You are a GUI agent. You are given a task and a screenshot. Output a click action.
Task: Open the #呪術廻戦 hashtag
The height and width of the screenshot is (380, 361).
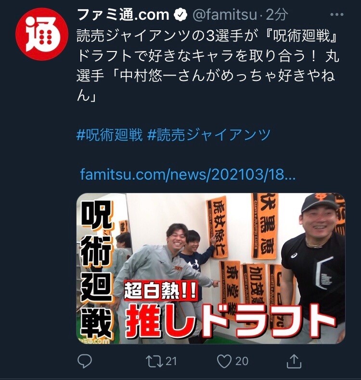click(109, 134)
